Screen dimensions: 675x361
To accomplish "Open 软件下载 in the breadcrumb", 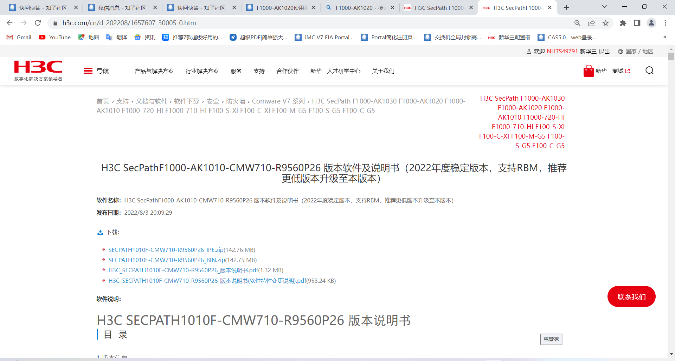I will pos(187,101).
